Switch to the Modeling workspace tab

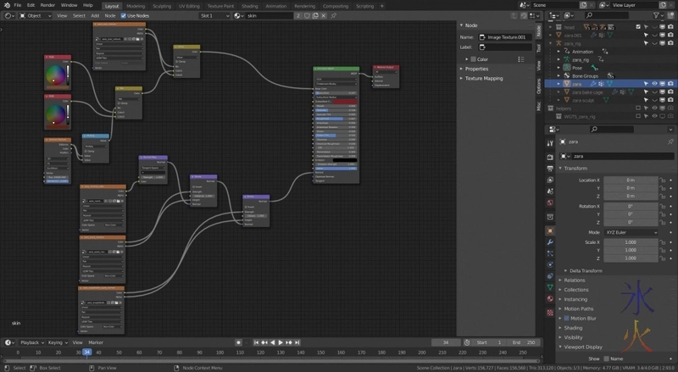tap(136, 6)
